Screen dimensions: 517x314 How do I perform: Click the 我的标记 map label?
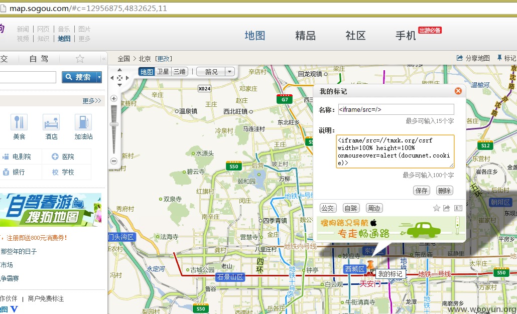coord(390,274)
